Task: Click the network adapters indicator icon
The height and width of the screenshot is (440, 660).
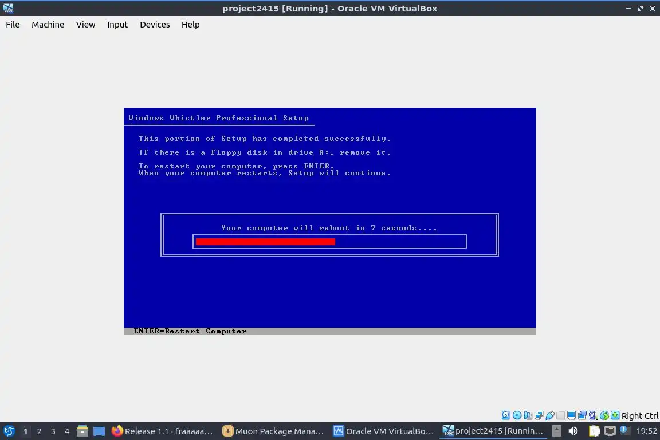Action: (x=539, y=415)
